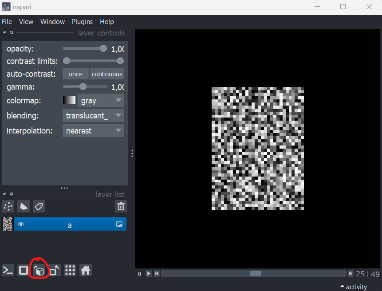The width and height of the screenshot is (382, 291).
Task: Open the Plugins menu
Action: click(82, 21)
